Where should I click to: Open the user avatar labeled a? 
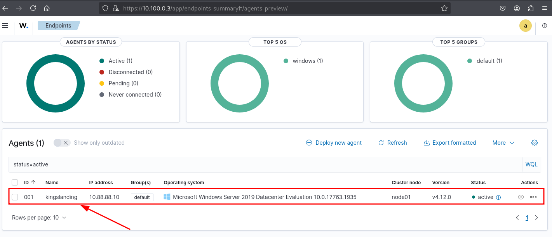tap(526, 26)
